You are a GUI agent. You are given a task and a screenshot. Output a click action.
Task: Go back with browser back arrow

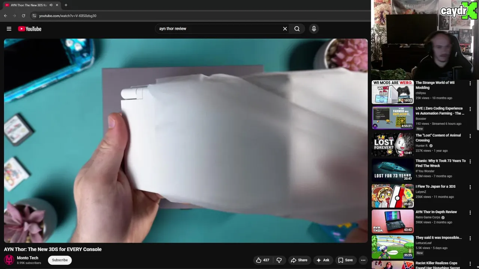pyautogui.click(x=5, y=16)
